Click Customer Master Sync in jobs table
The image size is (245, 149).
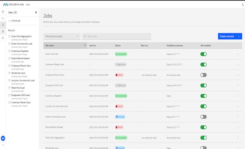(x=55, y=64)
